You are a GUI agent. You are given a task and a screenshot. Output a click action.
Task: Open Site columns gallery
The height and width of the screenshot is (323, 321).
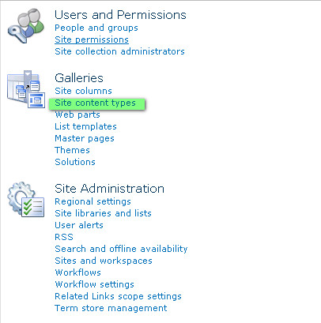[83, 91]
